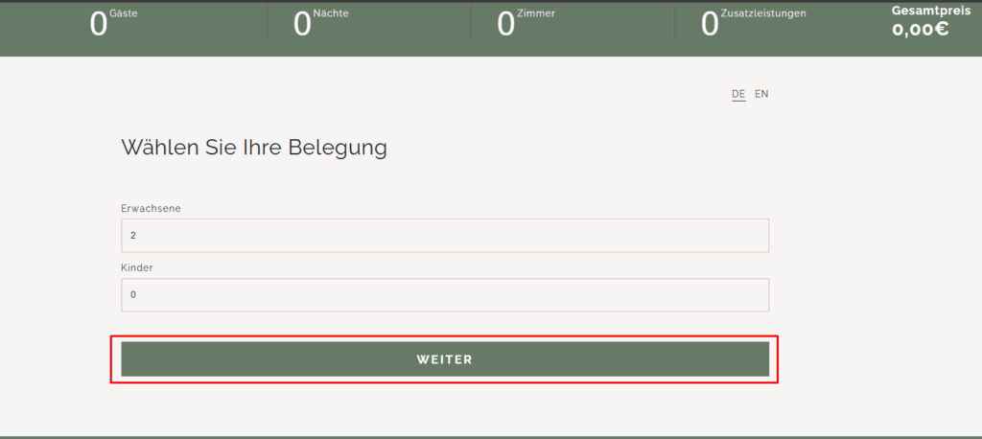Select the Gäste label in summary bar
Screen dimensions: 982x439
(x=125, y=13)
